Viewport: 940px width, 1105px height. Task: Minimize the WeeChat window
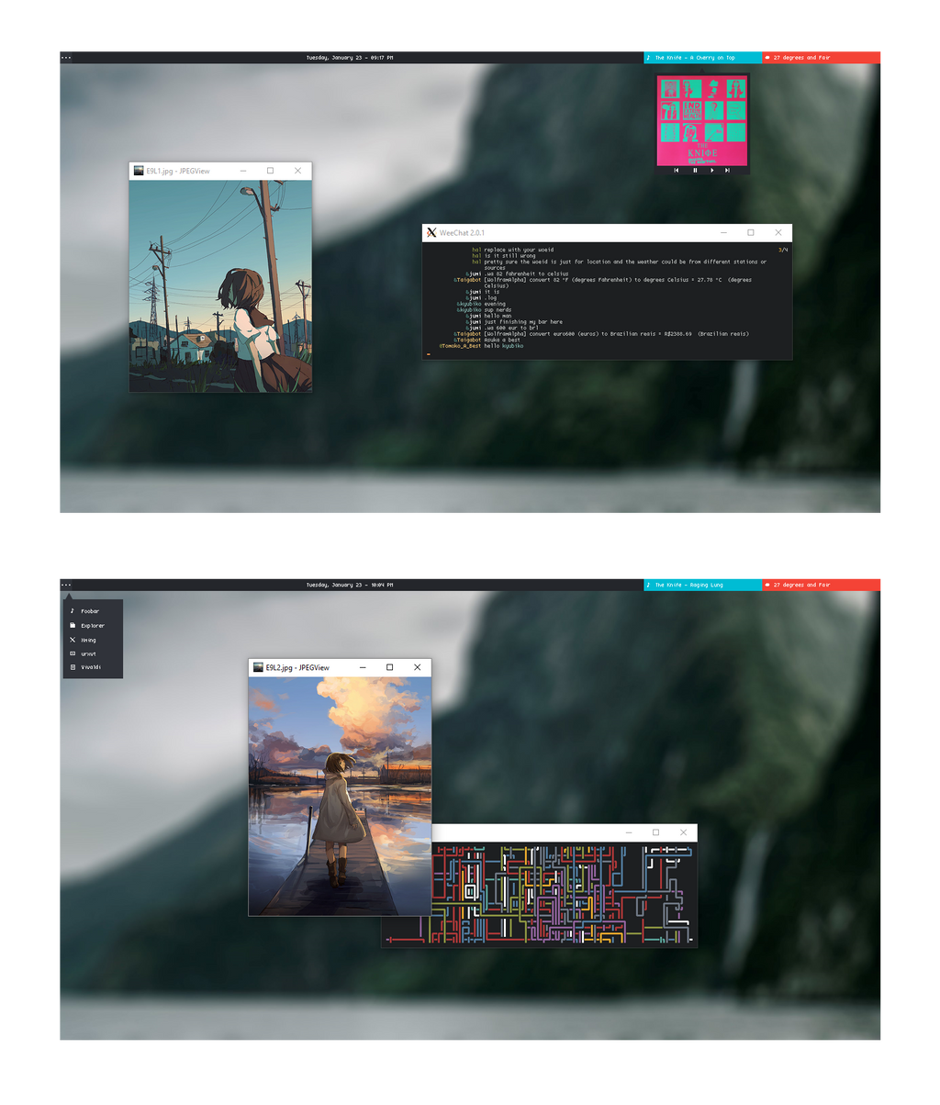pyautogui.click(x=723, y=232)
